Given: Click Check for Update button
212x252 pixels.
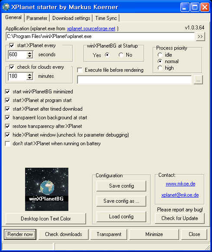Looking at the screenshot, I should coord(180,218).
